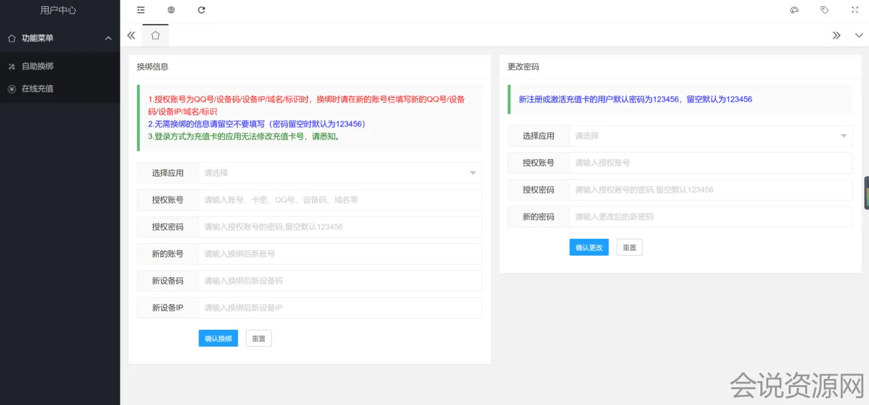
Task: Click the 新的密码 input field
Action: tap(710, 217)
